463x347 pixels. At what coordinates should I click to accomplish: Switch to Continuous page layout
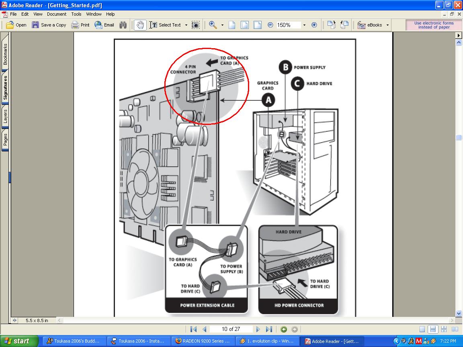[x=433, y=329]
